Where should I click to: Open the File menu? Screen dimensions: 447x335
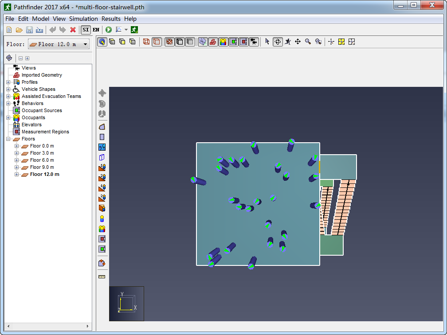[10, 19]
